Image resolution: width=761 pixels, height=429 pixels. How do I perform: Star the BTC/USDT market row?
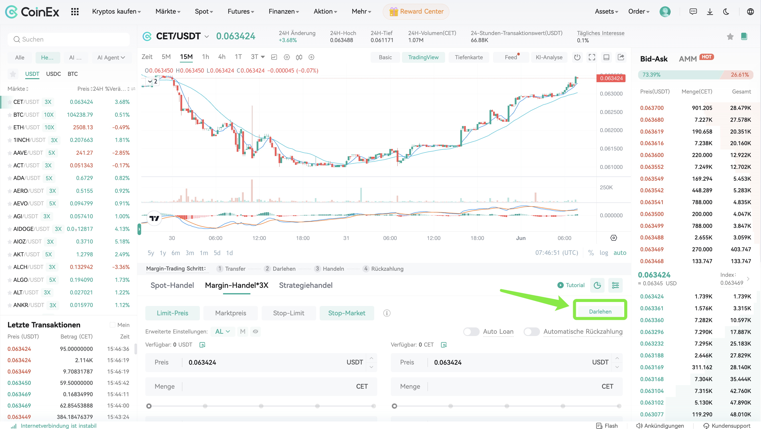pyautogui.click(x=10, y=115)
